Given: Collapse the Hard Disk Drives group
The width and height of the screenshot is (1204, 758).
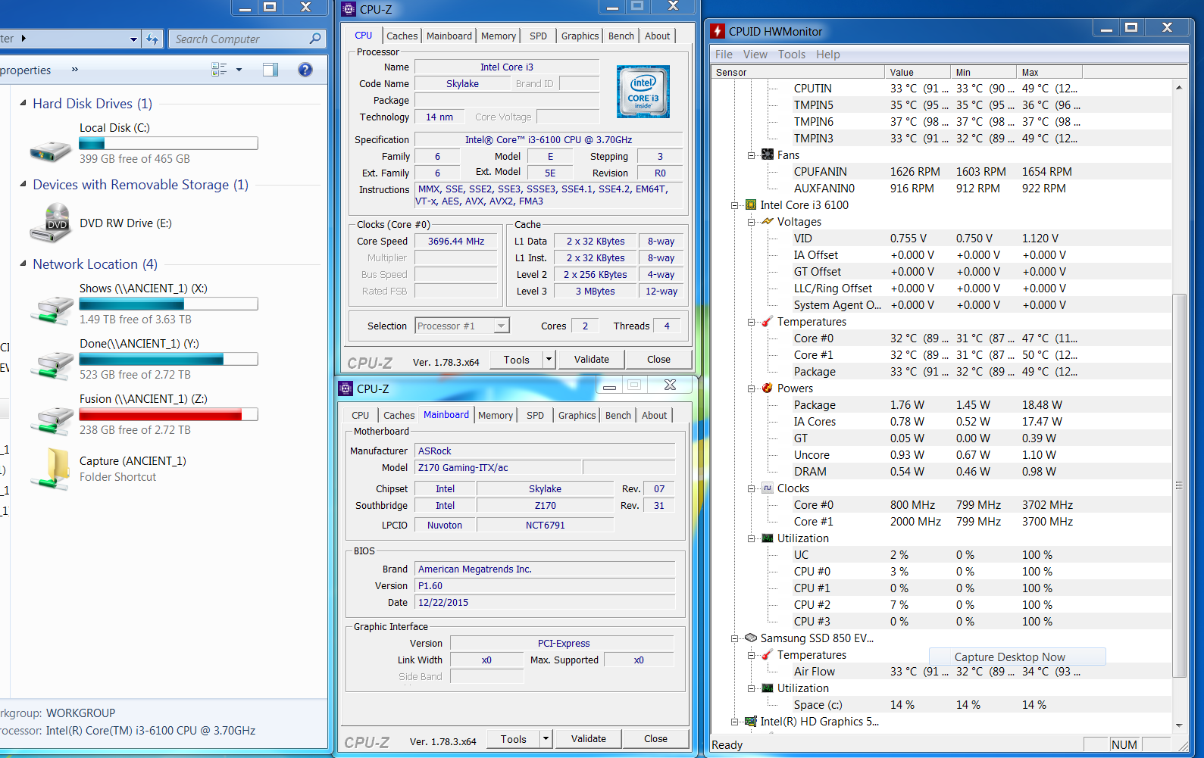Looking at the screenshot, I should click(23, 103).
